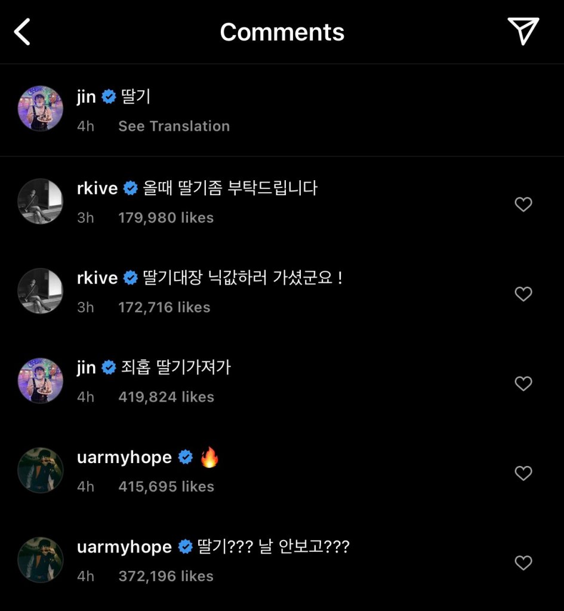Viewport: 564px width, 611px height.
Task: View the 179,980 likes list
Action: 166,218
